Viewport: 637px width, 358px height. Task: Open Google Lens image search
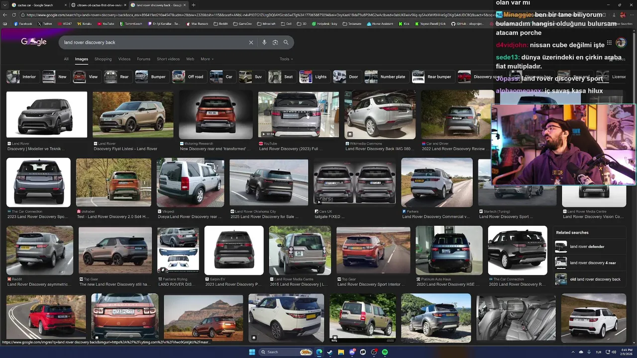tap(275, 43)
